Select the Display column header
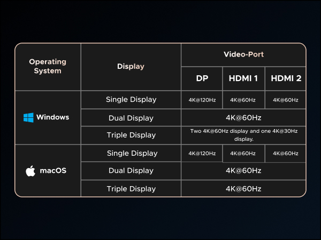 131,66
